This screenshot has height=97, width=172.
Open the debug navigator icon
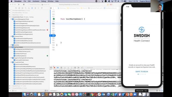pyautogui.click(x=35, y=8)
